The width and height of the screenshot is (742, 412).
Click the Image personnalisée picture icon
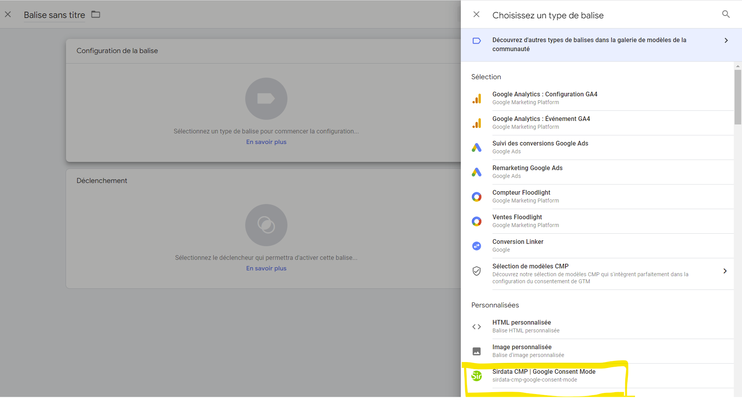(x=476, y=351)
